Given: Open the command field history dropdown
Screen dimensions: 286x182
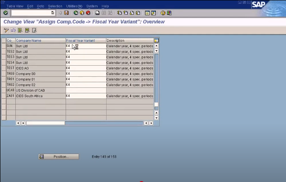Looking at the screenshot, I should [53, 13].
